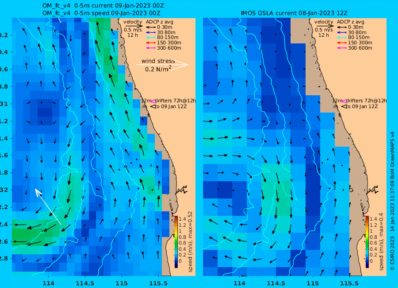The height and width of the screenshot is (288, 398).
Task: Click longitude label 114.5 under right map
Action: point(276,284)
